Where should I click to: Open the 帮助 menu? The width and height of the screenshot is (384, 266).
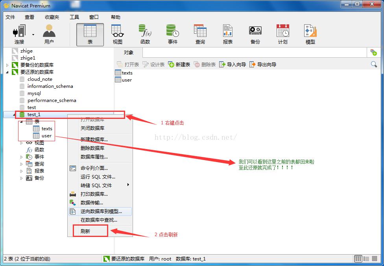click(116, 17)
